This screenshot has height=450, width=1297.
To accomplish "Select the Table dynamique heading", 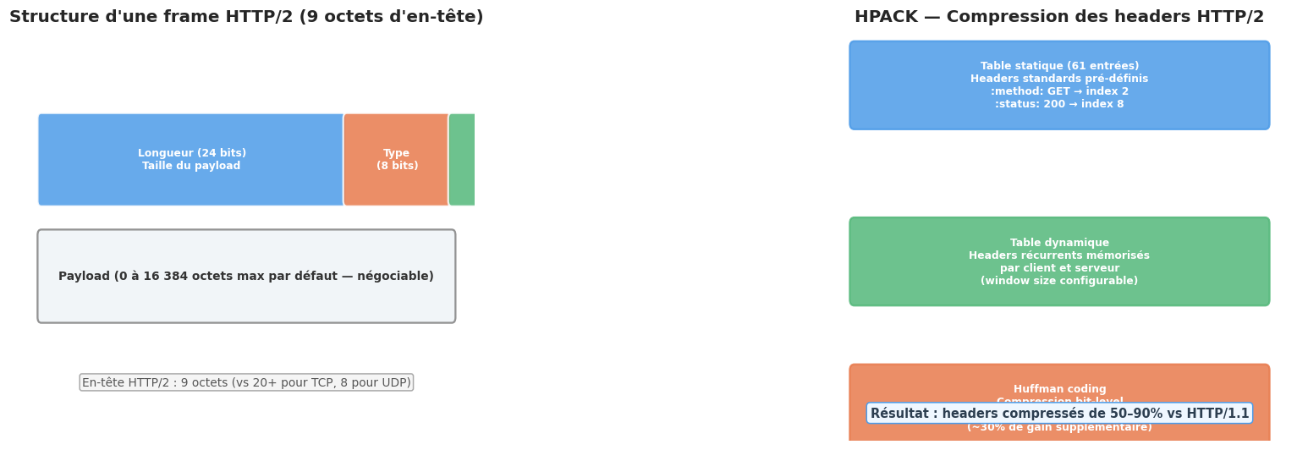I will pyautogui.click(x=1059, y=243).
